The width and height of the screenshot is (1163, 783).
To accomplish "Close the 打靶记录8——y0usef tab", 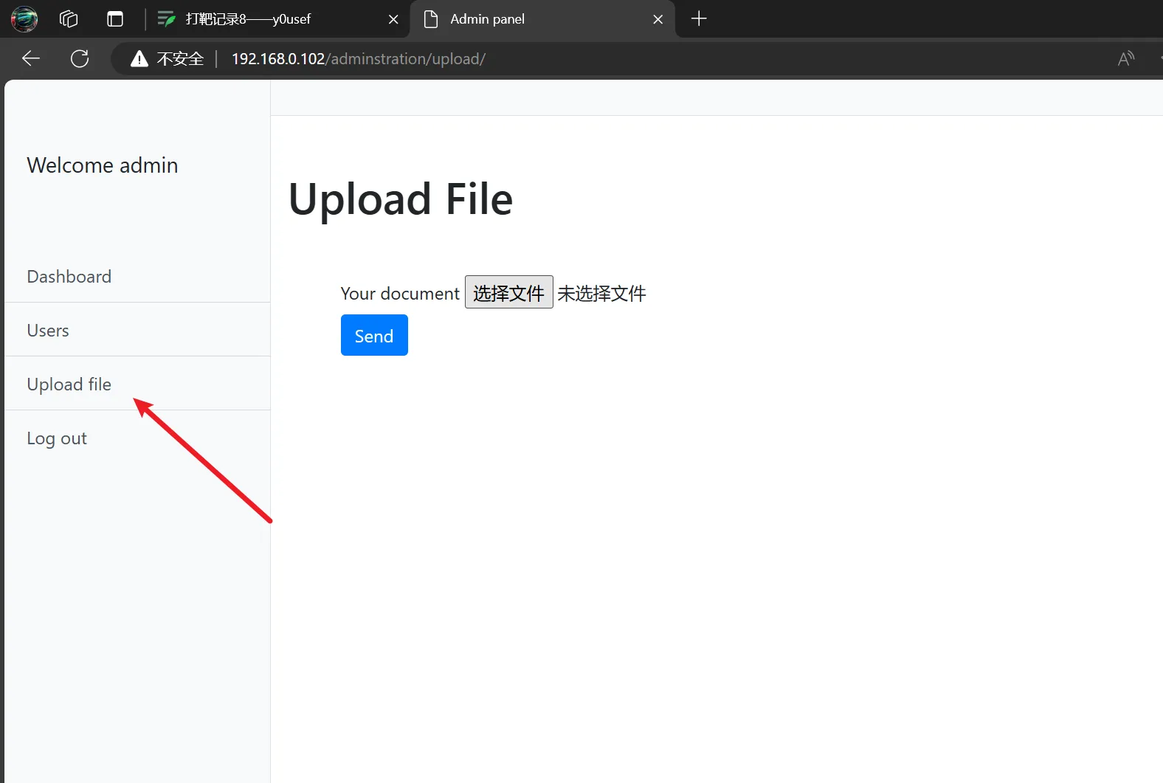I will coord(393,19).
